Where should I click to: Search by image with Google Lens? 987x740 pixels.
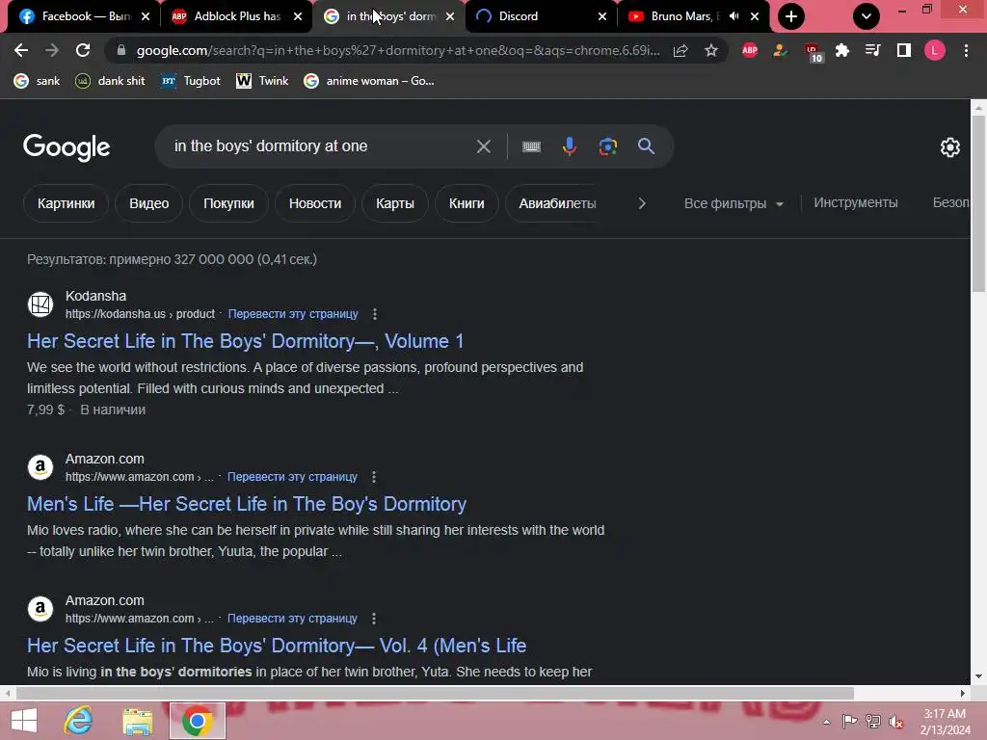click(608, 146)
